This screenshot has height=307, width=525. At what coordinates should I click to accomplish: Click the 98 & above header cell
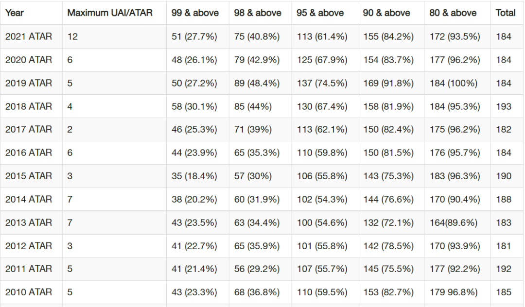pyautogui.click(x=258, y=13)
